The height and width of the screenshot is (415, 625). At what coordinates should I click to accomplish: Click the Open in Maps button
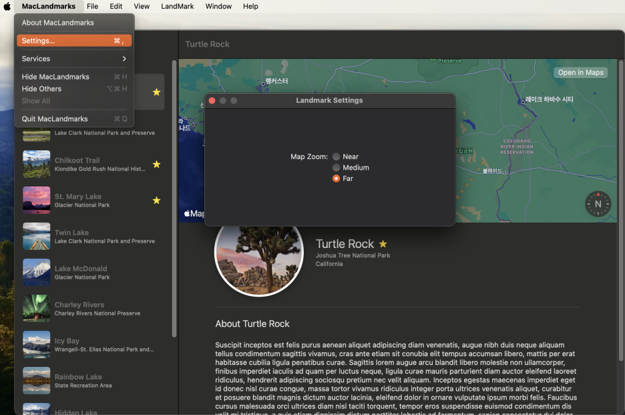point(580,72)
